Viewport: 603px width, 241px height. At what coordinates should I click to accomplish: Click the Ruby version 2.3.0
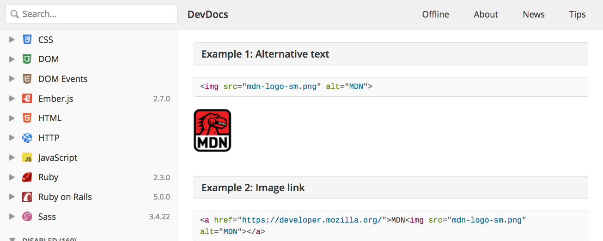coord(162,177)
